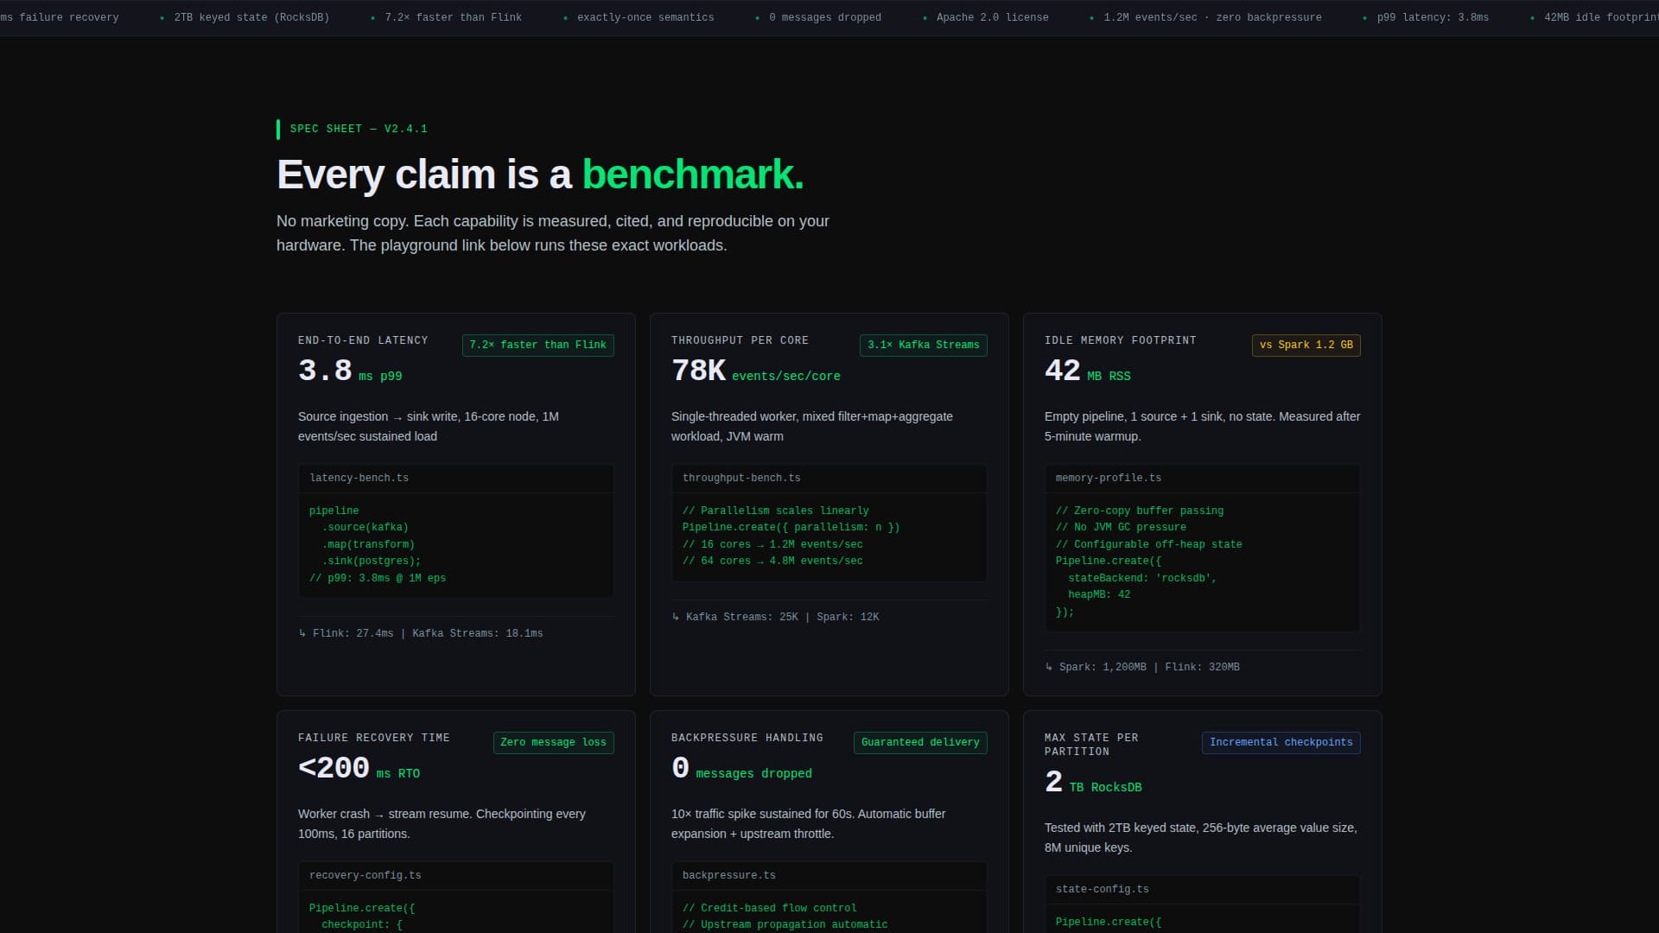Click code line 'heapMB: 42'
Image resolution: width=1659 pixels, height=933 pixels.
1099,595
